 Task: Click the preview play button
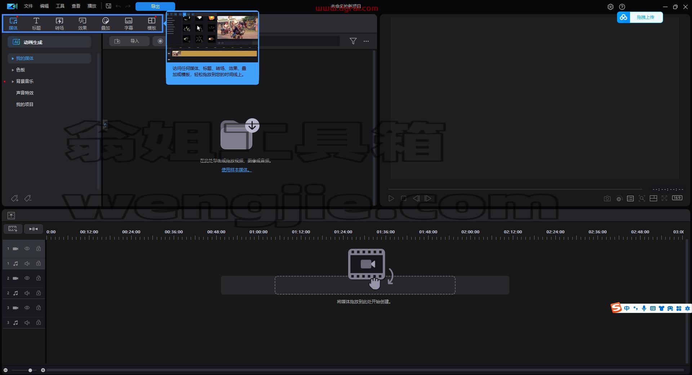coord(391,198)
